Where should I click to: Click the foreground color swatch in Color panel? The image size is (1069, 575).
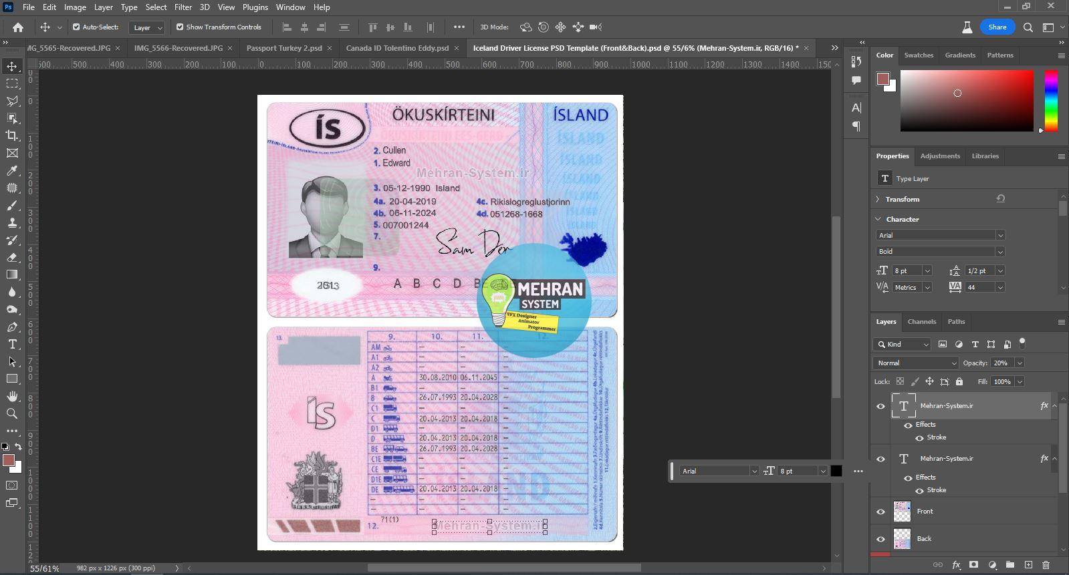[882, 79]
